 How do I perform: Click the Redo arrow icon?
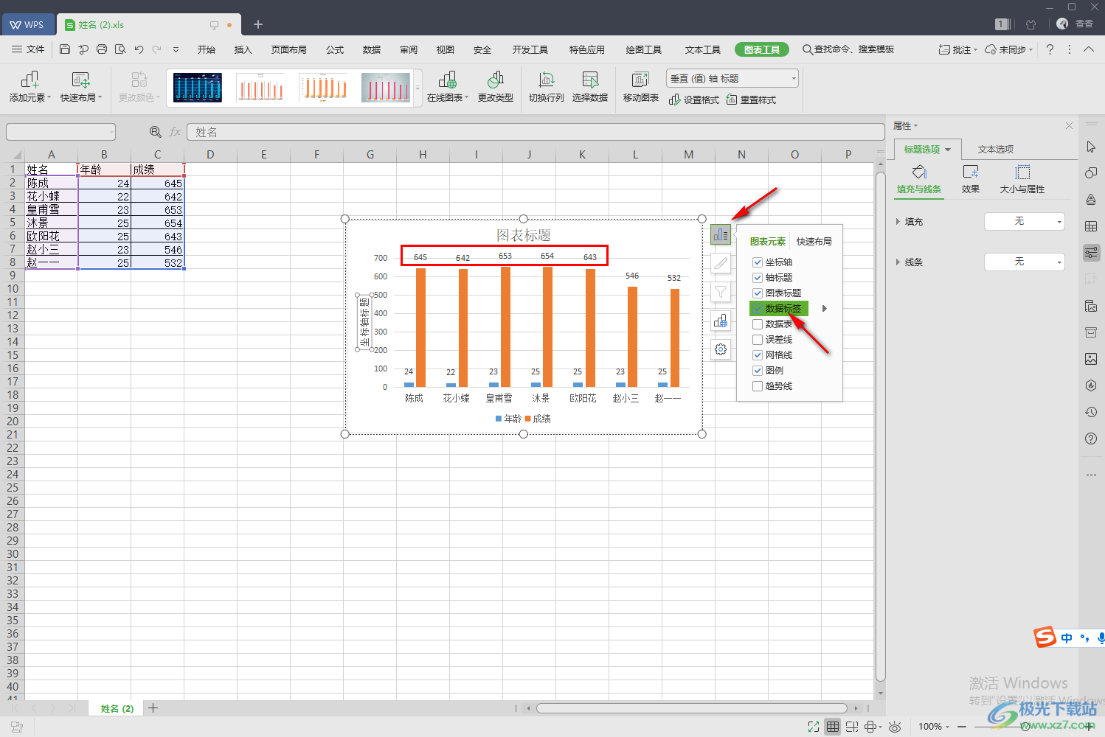click(156, 49)
